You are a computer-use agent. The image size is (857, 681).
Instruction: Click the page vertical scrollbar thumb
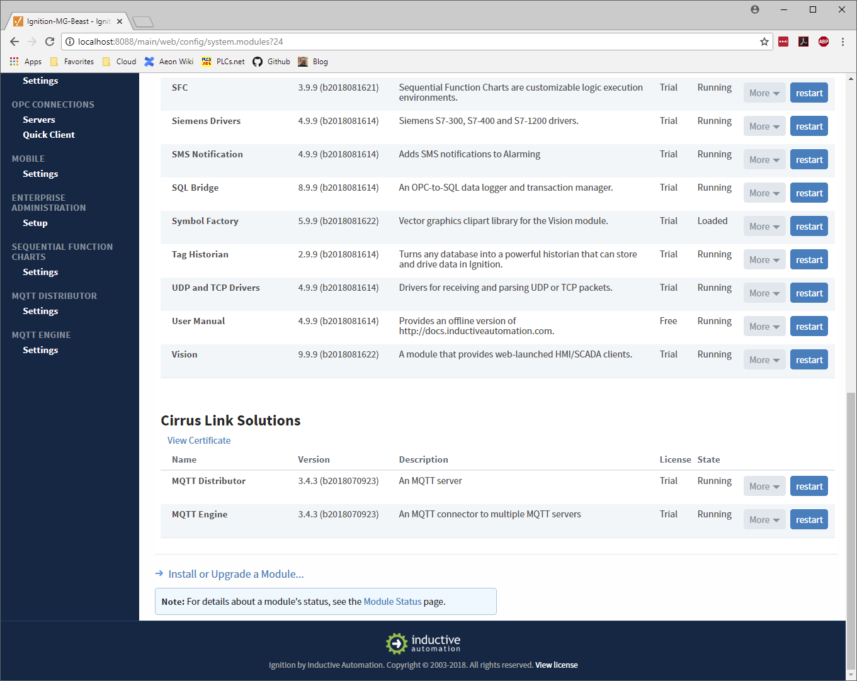click(x=851, y=532)
